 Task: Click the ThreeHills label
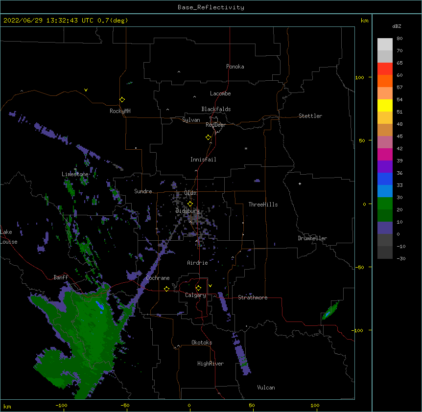click(x=263, y=205)
